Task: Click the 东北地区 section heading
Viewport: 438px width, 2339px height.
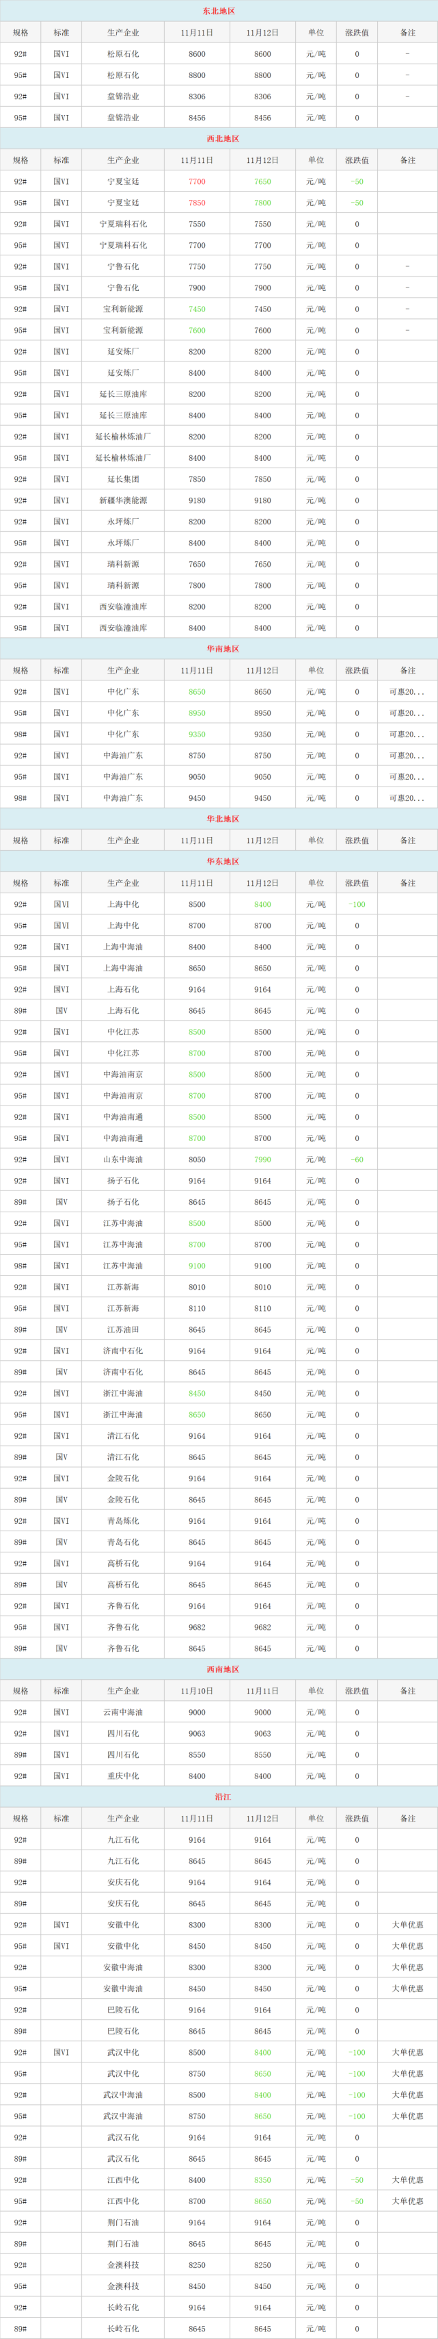Action: point(219,11)
